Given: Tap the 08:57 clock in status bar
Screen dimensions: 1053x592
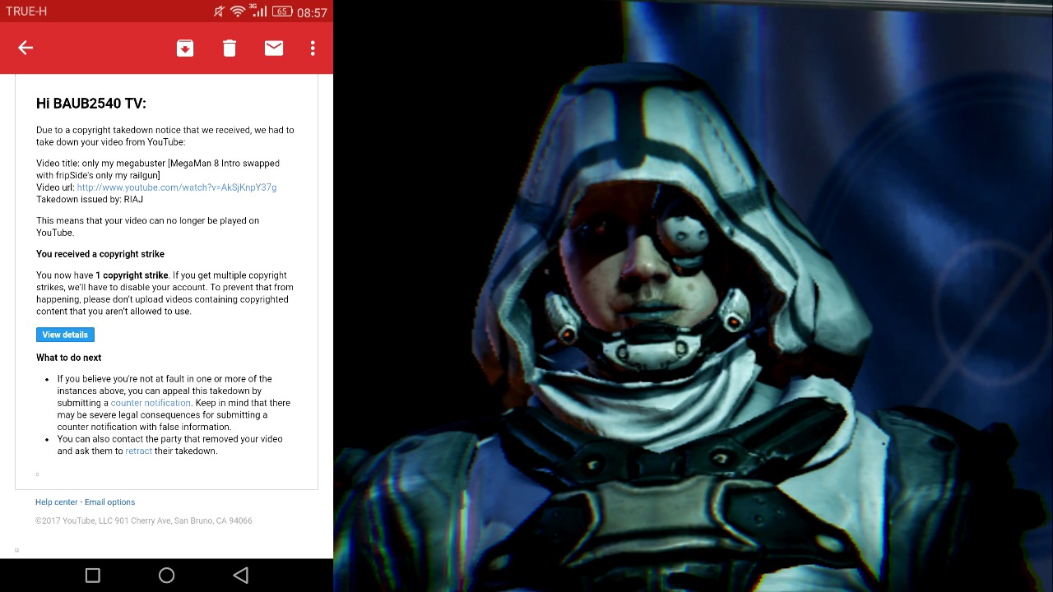Looking at the screenshot, I should pyautogui.click(x=312, y=12).
